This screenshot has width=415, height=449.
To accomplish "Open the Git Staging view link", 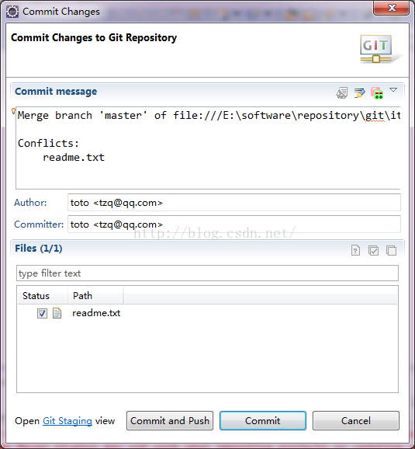I will point(67,421).
